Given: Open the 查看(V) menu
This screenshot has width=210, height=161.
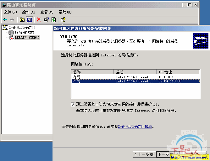Looking at the screenshot, I should 47,12.
